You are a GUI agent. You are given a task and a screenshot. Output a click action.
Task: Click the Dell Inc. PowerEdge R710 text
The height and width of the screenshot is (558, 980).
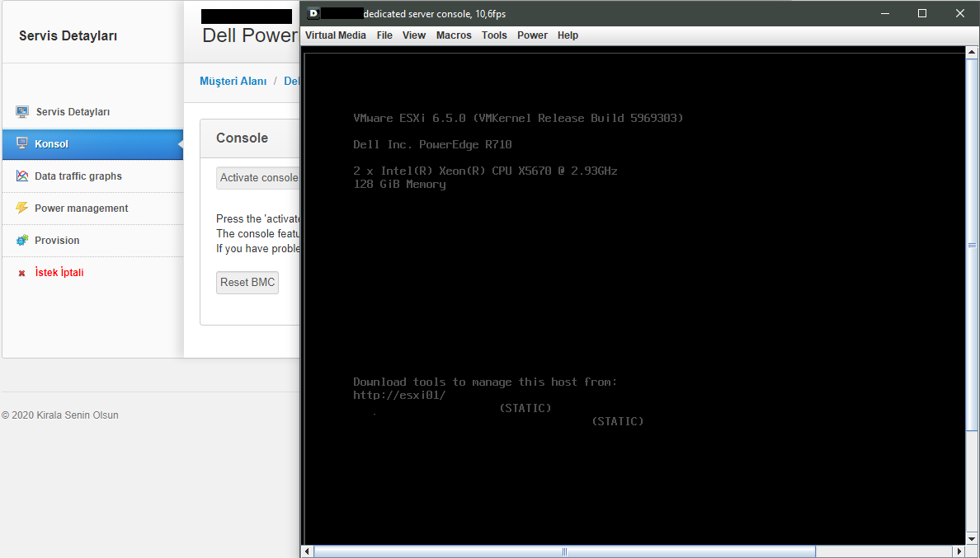432,144
